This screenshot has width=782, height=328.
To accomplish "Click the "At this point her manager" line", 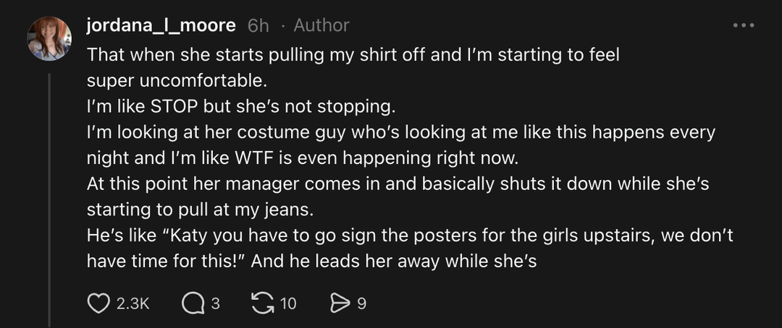I will (x=398, y=184).
